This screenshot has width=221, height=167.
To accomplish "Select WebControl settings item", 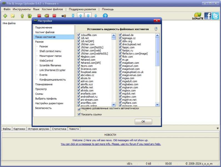I will pos(46,61).
